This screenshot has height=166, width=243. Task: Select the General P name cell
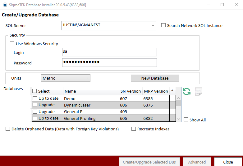tap(91, 111)
